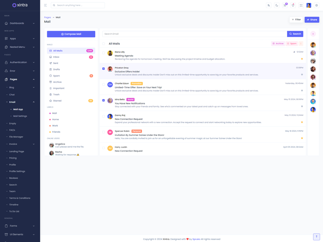Check the Charlie Edson email checkbox

[103, 84]
